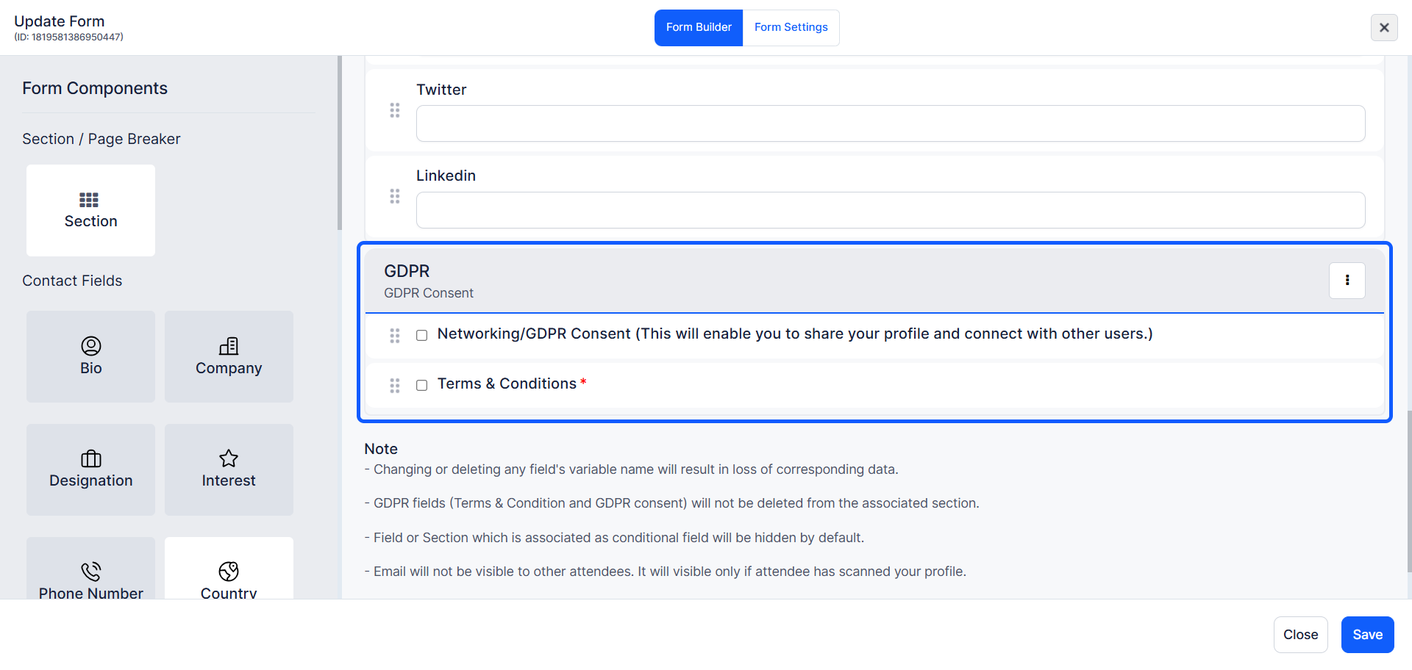The height and width of the screenshot is (670, 1412).
Task: Grab the Networking/GDPR Consent drag handle
Action: point(395,336)
